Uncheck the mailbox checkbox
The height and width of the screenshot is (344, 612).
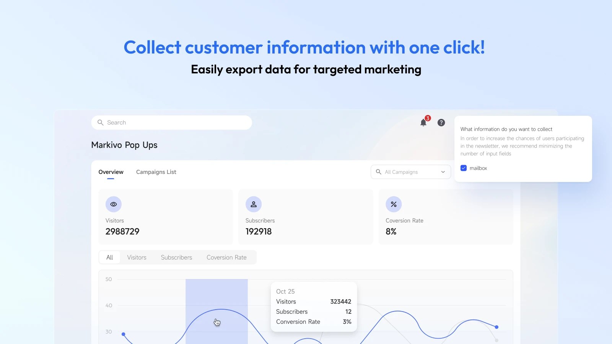pos(464,168)
